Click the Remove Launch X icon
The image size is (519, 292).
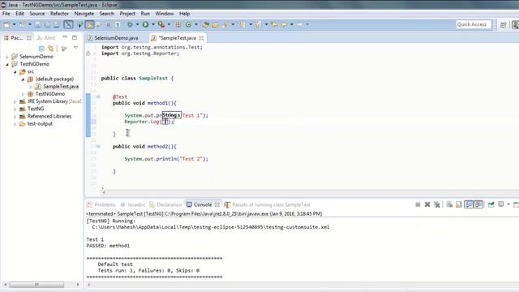427,204
